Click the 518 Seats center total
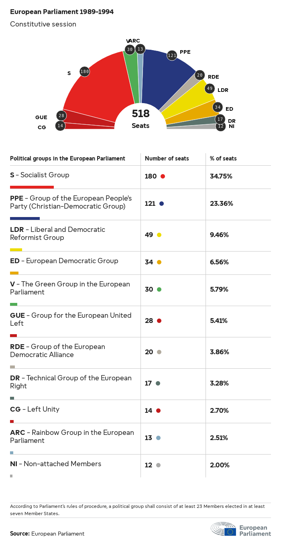 tap(140, 119)
